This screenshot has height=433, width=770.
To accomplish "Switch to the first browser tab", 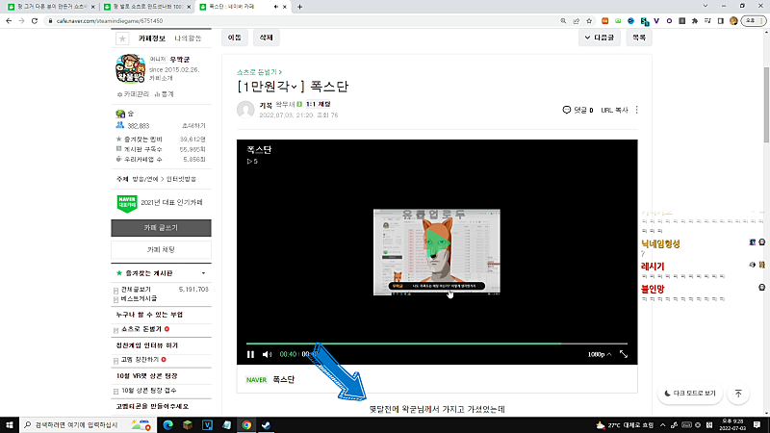I will click(x=51, y=7).
